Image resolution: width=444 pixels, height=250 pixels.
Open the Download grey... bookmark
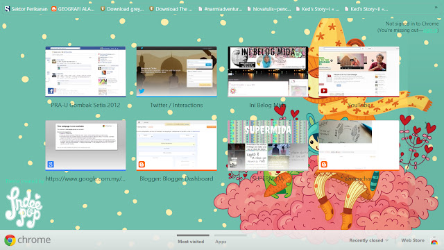(122, 9)
